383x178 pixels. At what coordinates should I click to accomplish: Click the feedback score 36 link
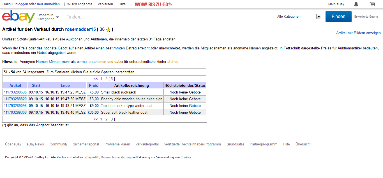[102, 29]
